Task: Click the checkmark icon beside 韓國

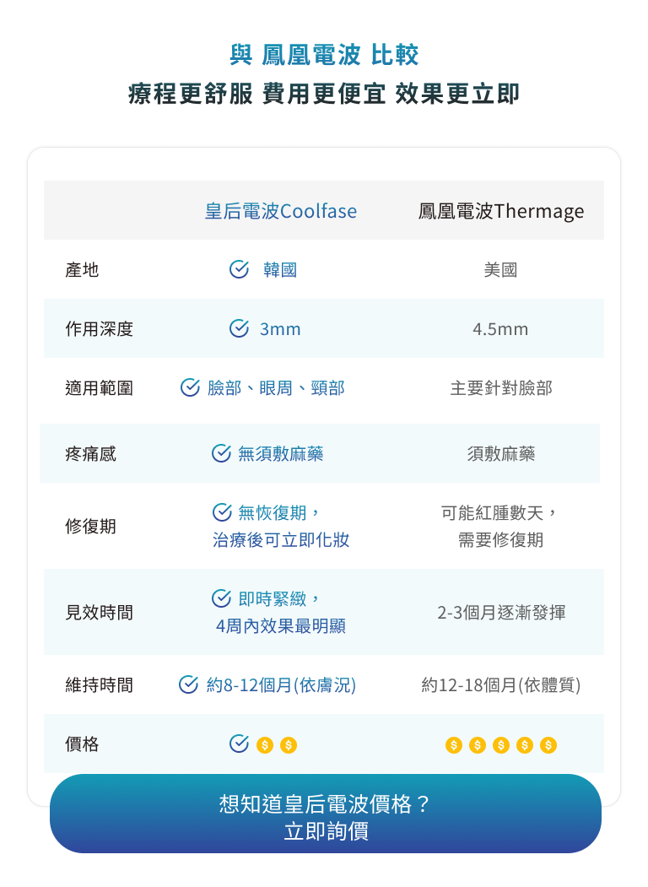Action: 239,269
